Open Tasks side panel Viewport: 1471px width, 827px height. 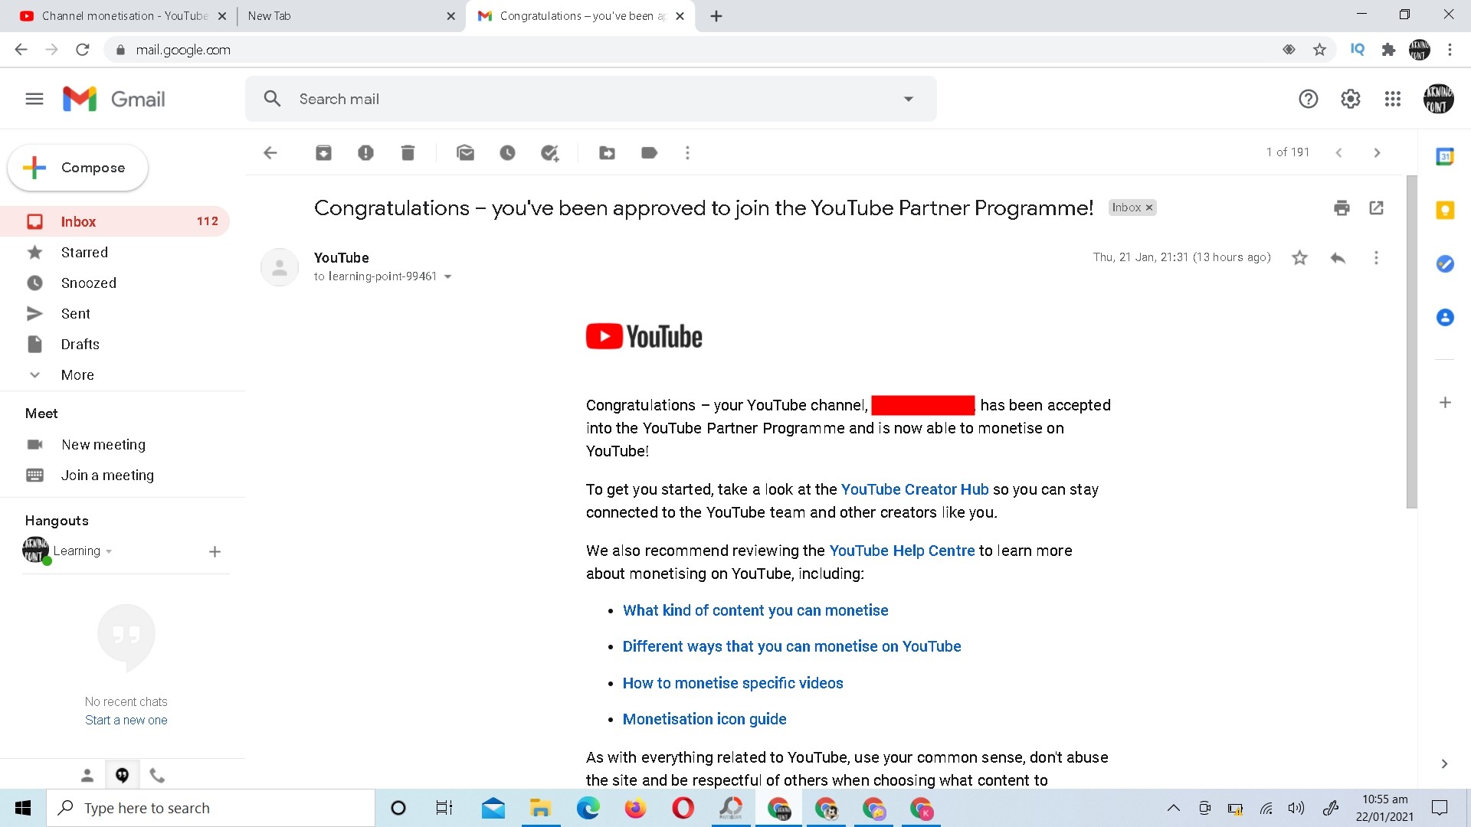coord(1445,263)
